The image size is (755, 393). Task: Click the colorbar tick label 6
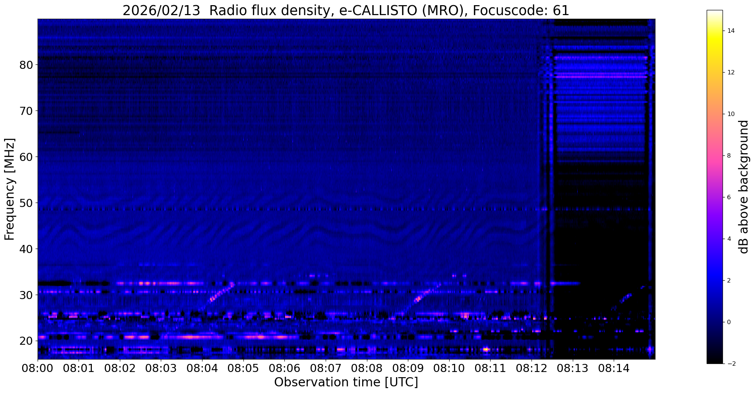pyautogui.click(x=728, y=197)
